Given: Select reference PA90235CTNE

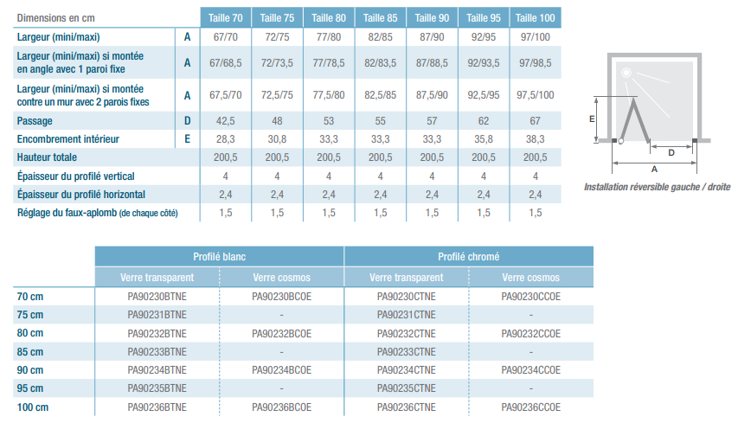Looking at the screenshot, I should [x=406, y=388].
